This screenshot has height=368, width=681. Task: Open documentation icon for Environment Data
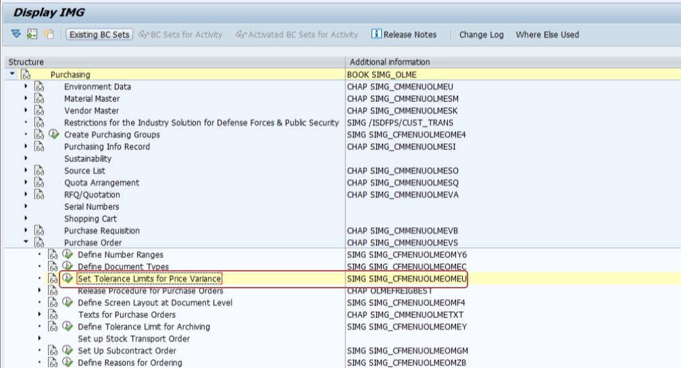click(x=39, y=86)
